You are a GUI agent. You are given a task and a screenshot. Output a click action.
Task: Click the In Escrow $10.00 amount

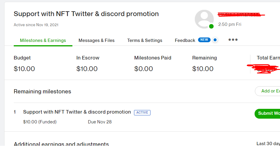(87, 69)
